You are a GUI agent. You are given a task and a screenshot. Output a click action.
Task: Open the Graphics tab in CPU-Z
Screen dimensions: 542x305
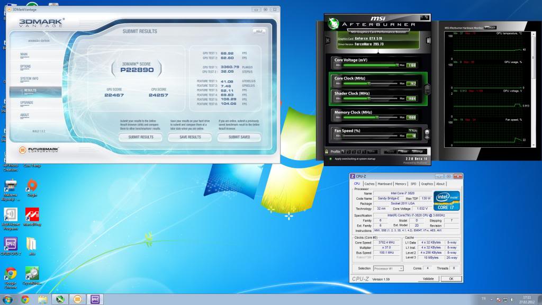click(x=427, y=184)
